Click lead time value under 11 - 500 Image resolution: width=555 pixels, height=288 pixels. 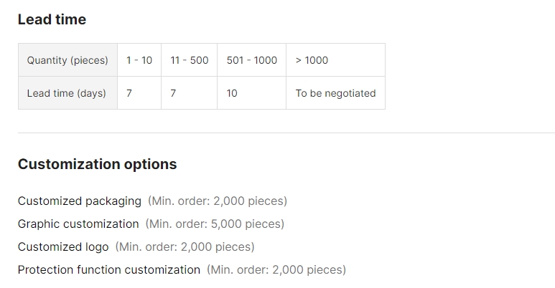[x=190, y=93]
